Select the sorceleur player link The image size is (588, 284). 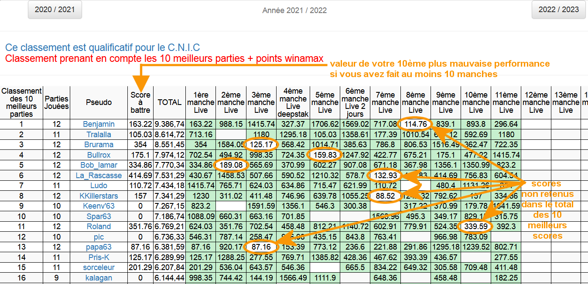tap(99, 267)
